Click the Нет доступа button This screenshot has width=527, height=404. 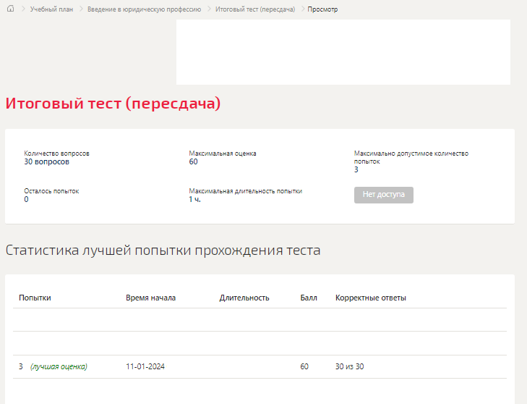click(383, 195)
